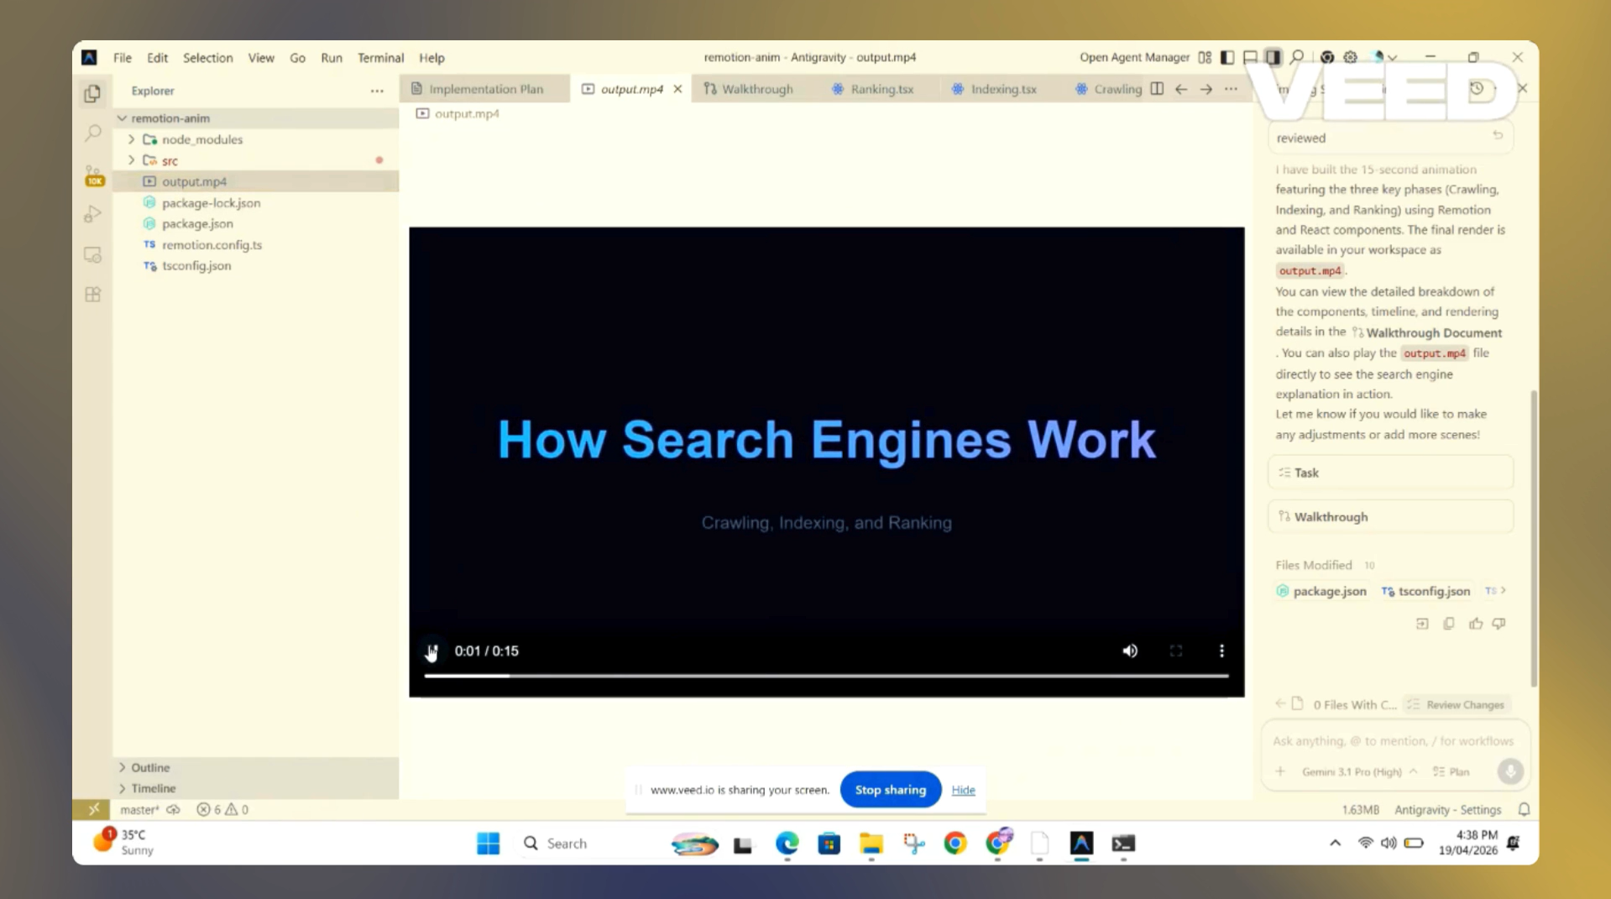Viewport: 1611px width, 899px height.
Task: Open video player more options menu
Action: (x=1221, y=651)
